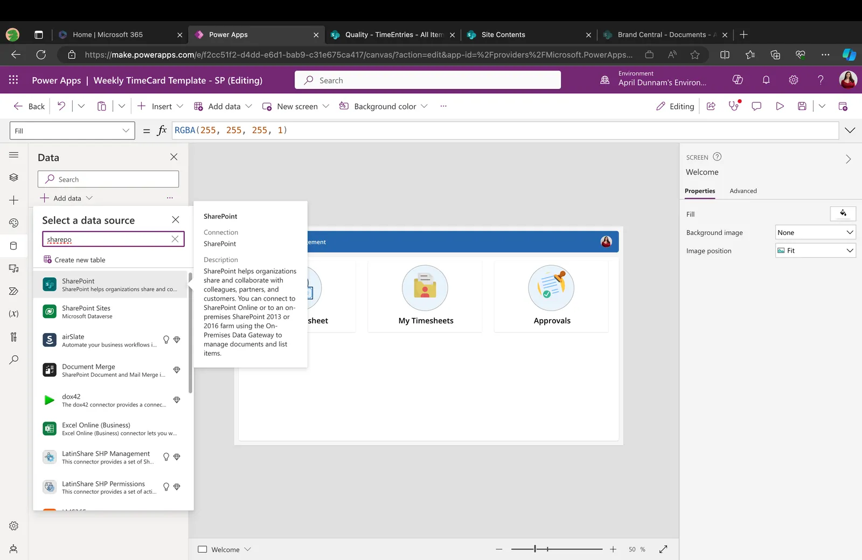Open the Power Apps waffle app launcher
This screenshot has height=560, width=862.
click(13, 80)
